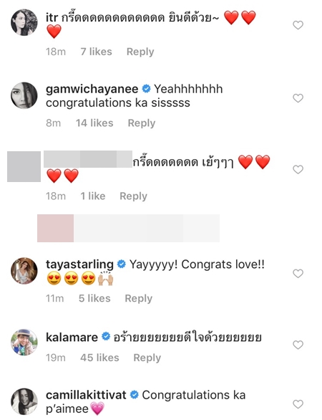322x420 pixels.
Task: View the 5 likes on tayastarling's comment
Action: [x=94, y=298]
